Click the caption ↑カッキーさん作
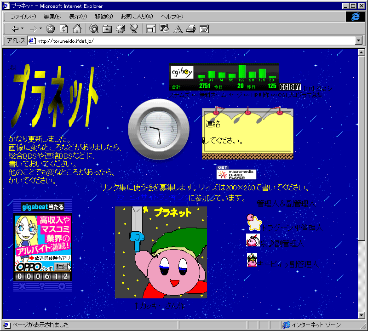 [x=160, y=306]
